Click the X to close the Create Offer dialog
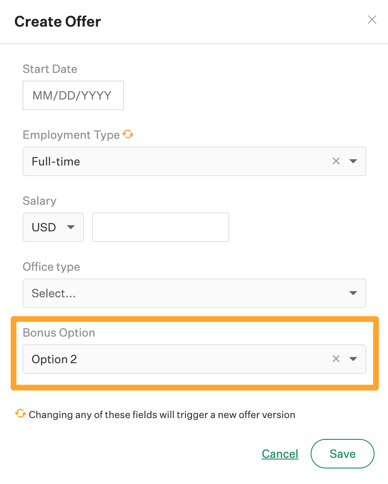 [372, 19]
